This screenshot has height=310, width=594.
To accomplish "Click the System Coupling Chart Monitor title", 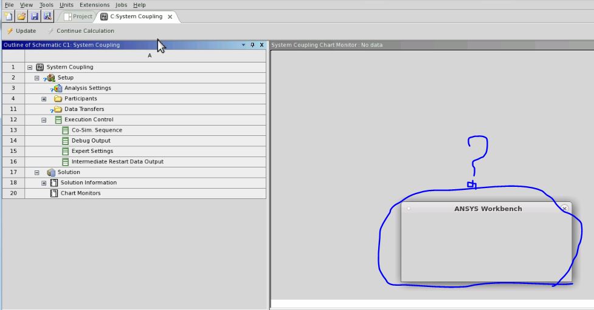I will point(327,45).
